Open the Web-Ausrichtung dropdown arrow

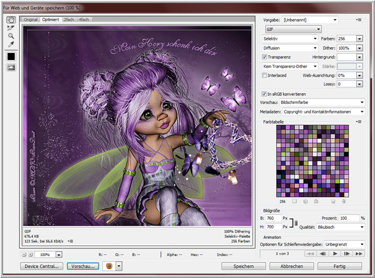tap(359, 76)
